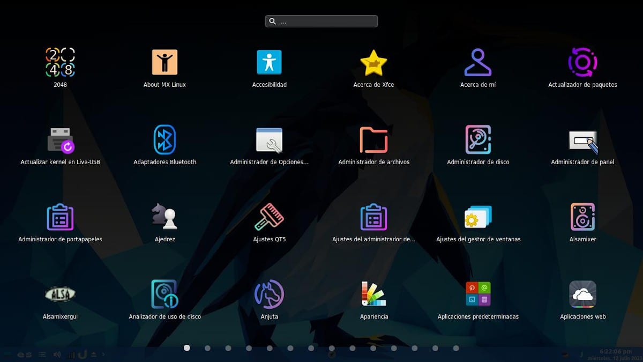Jump to the third page dot

tap(228, 348)
